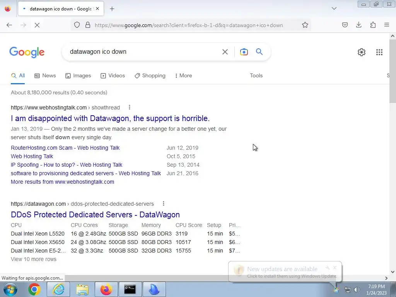
Task: Open the Windows Start menu
Action: 10,289
